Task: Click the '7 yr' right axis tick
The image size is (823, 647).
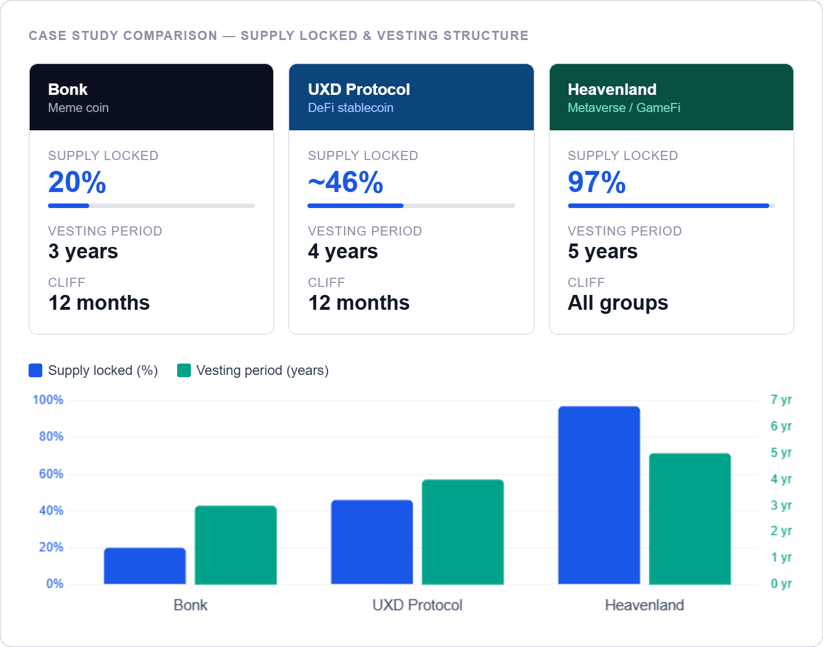Action: [781, 400]
